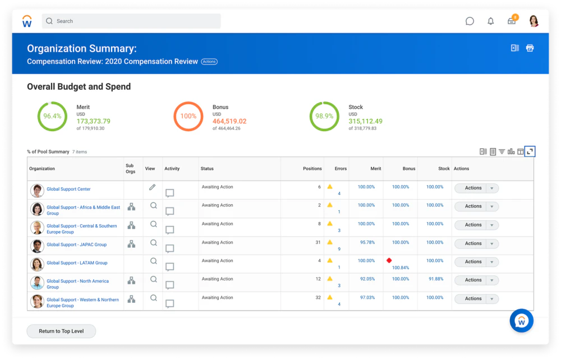Expand Actions dropdown arrow for Global Support Center
The image size is (561, 360).
(x=492, y=188)
